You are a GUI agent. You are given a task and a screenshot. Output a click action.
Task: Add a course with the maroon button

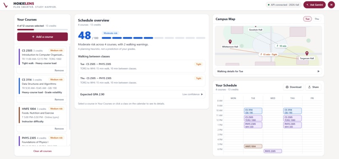(42, 36)
